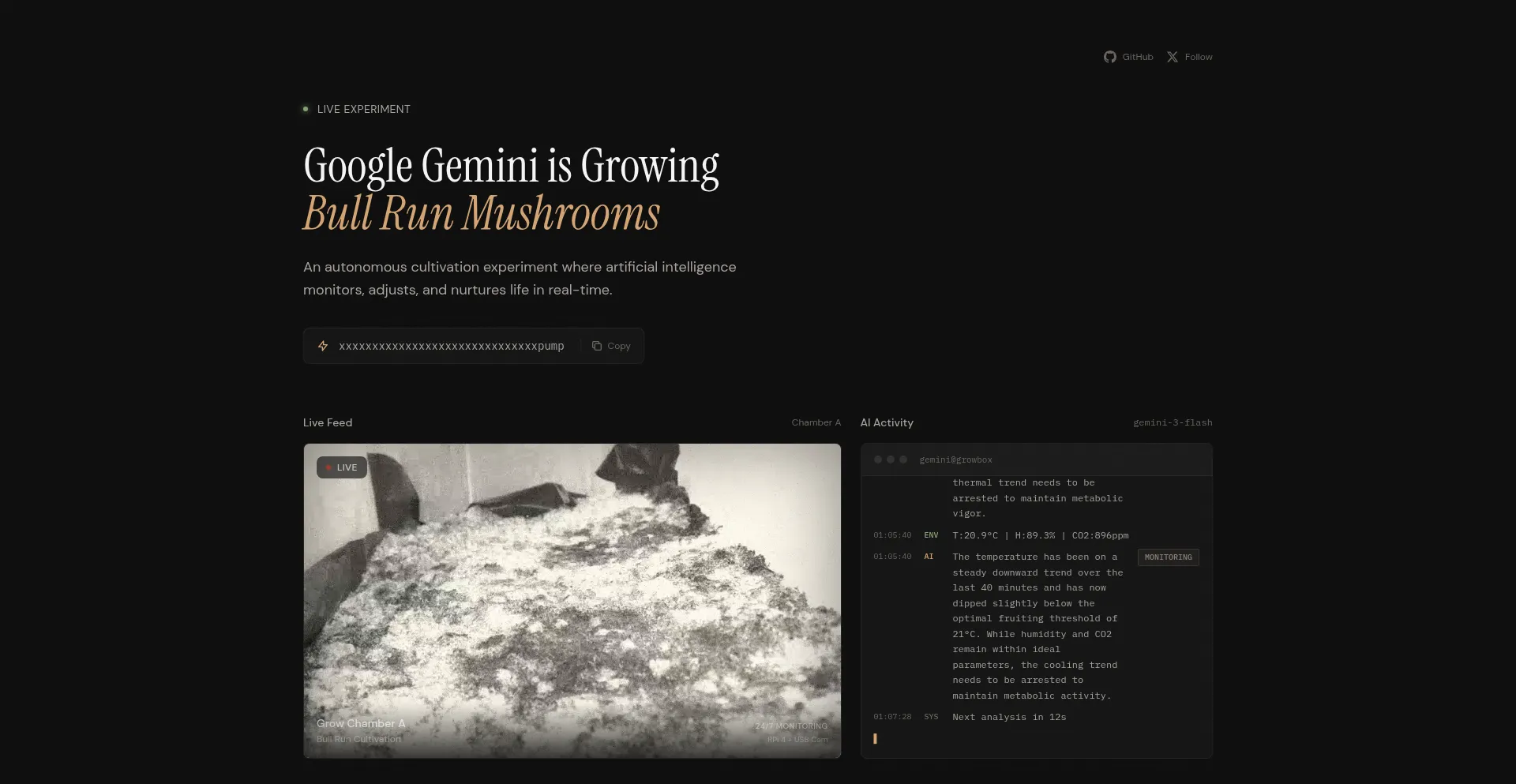The height and width of the screenshot is (784, 1516).
Task: Expand the gemini@growbox terminal header
Action: tap(955, 459)
